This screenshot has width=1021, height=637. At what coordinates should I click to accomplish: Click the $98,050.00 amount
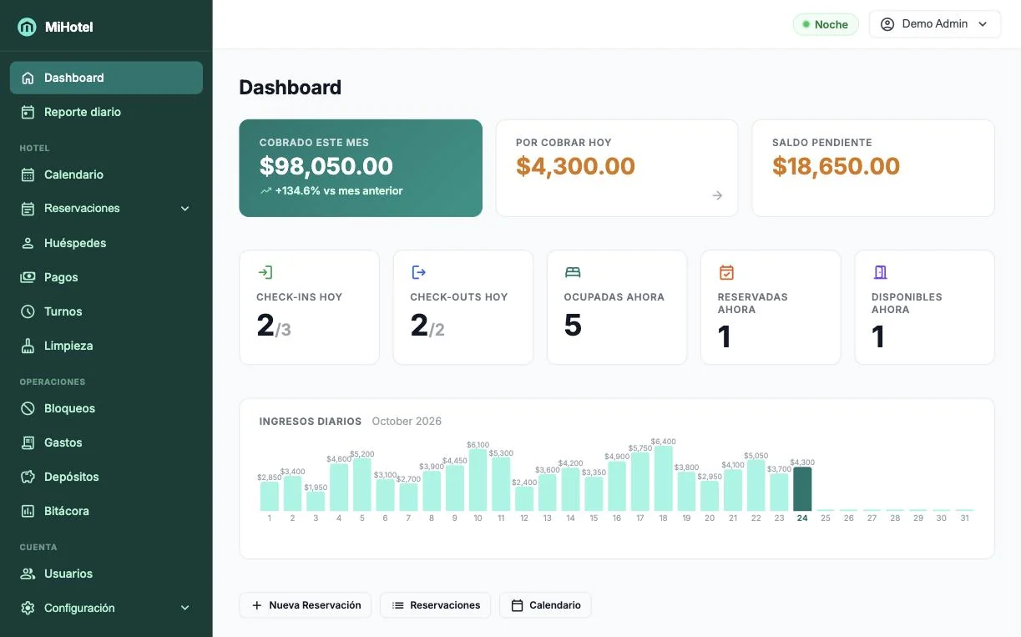[x=326, y=166]
